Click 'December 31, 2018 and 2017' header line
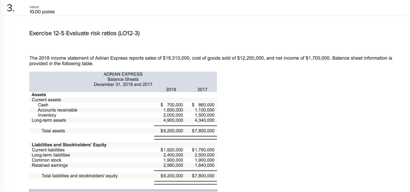This screenshot has width=410, height=192. pos(123,84)
